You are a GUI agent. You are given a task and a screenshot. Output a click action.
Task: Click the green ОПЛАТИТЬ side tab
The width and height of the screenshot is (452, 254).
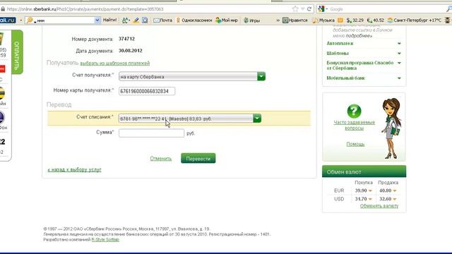tap(17, 52)
